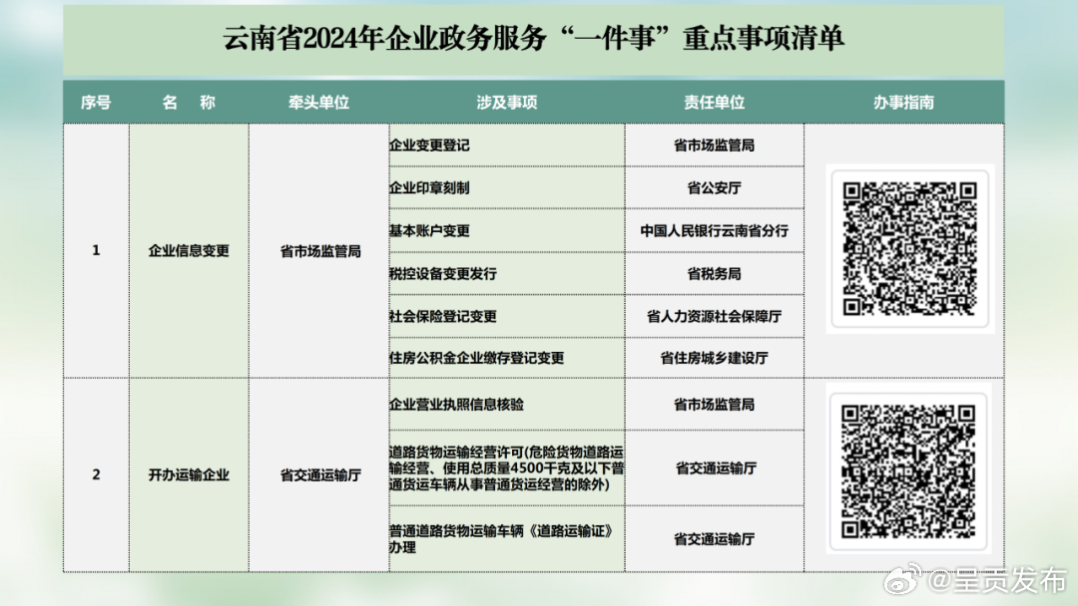Select the 序号 column header
Image resolution: width=1078 pixels, height=606 pixels.
(96, 101)
